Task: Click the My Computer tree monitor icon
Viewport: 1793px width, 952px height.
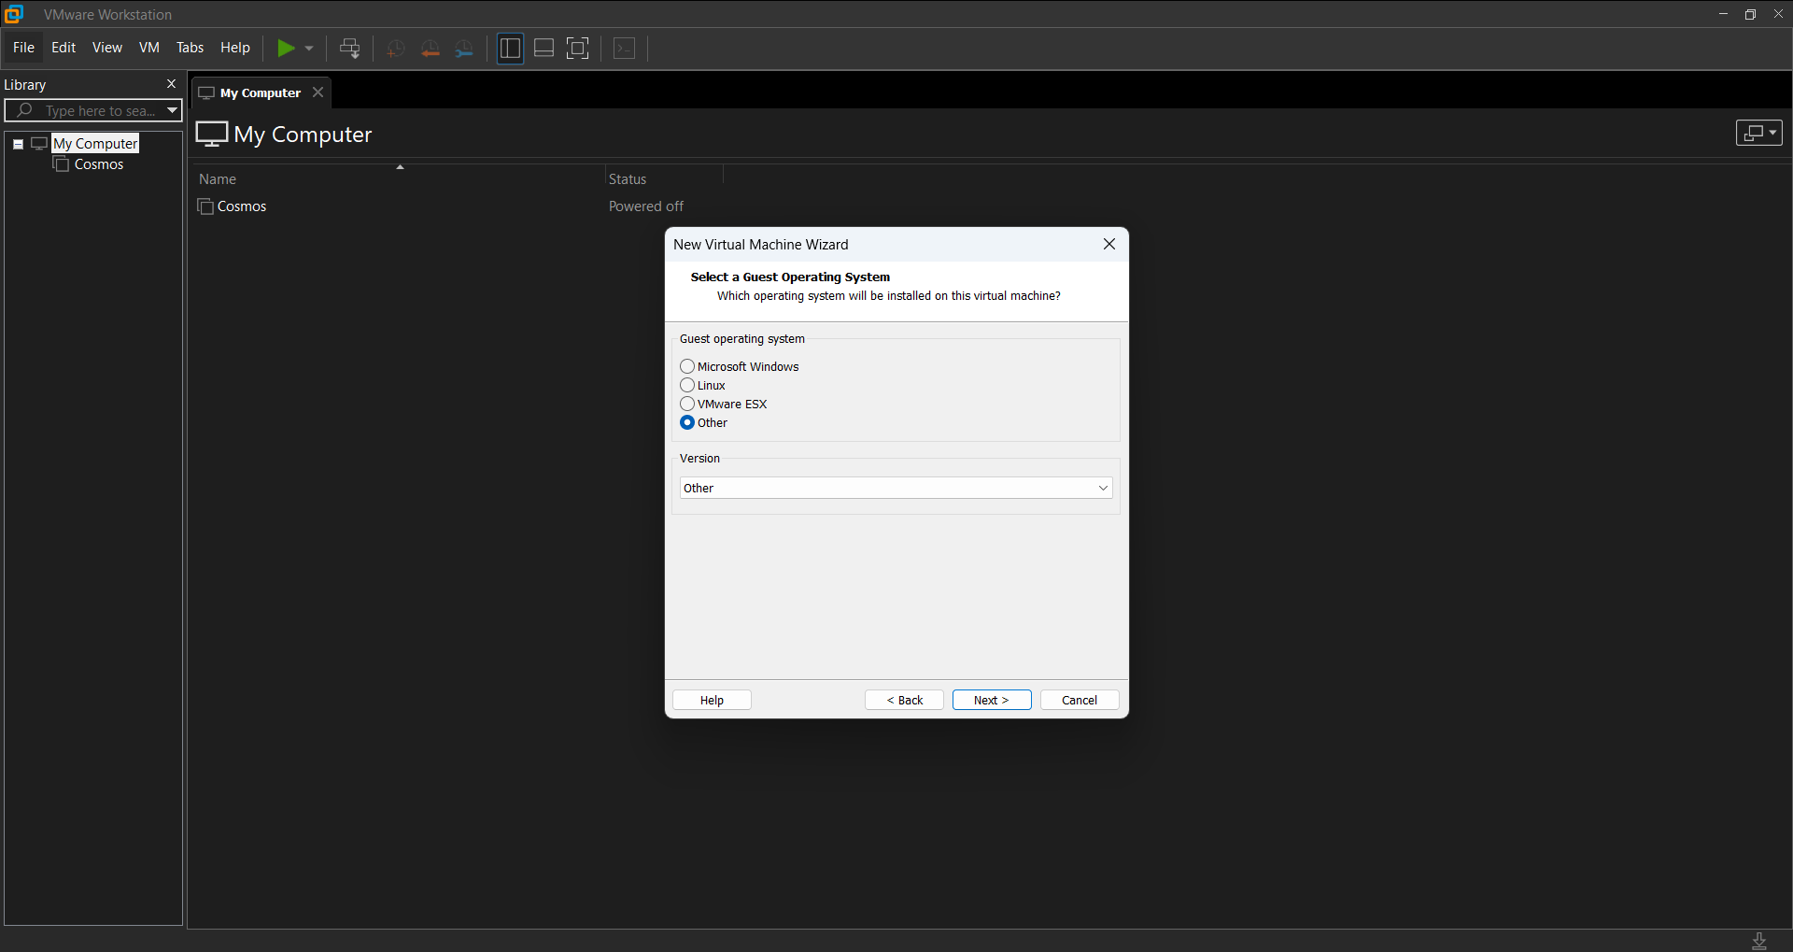Action: 39,144
